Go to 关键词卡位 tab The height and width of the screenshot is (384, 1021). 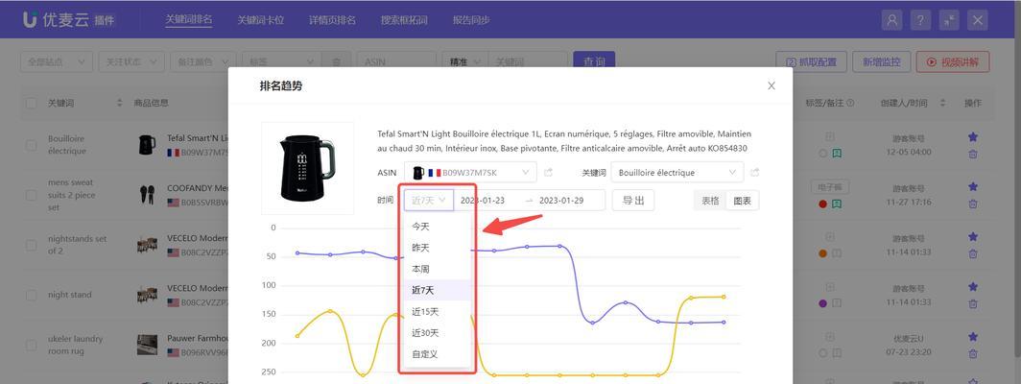pos(260,20)
